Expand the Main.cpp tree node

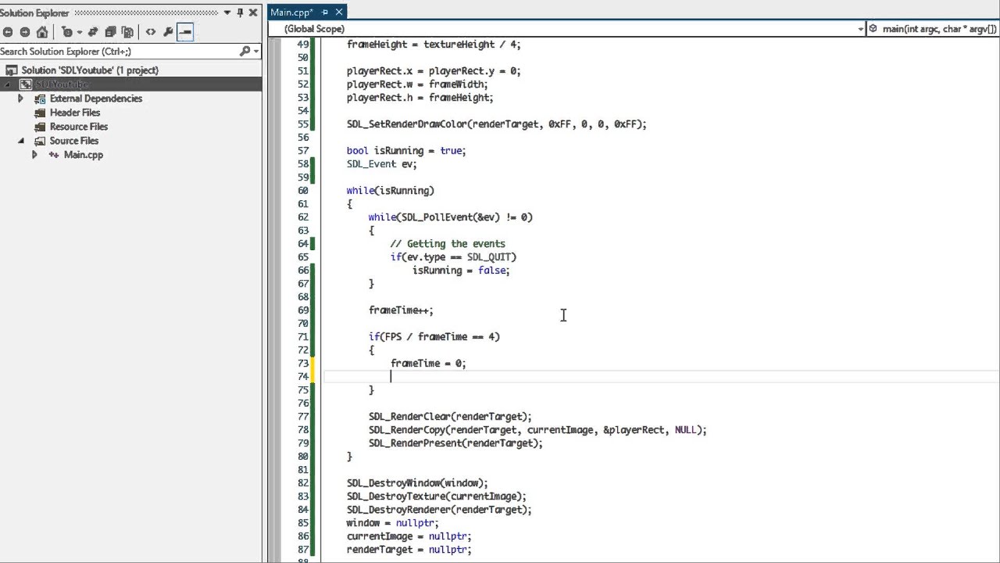tap(34, 155)
